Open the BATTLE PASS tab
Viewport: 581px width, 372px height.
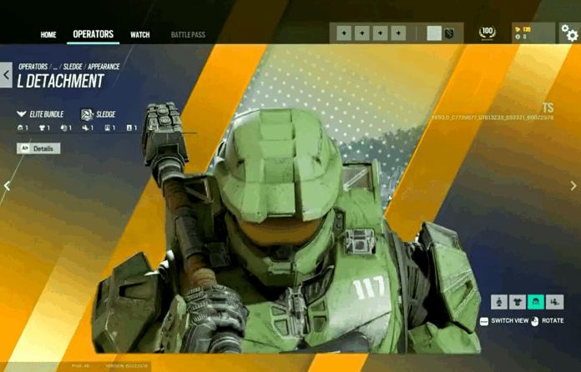[x=188, y=35]
